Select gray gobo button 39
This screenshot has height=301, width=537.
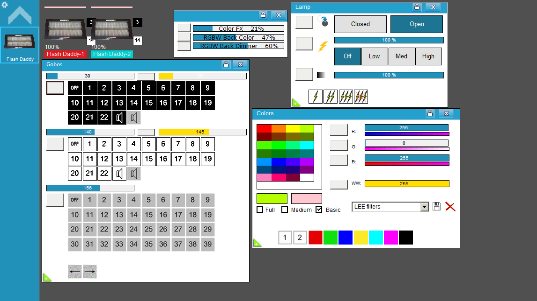pos(207,245)
